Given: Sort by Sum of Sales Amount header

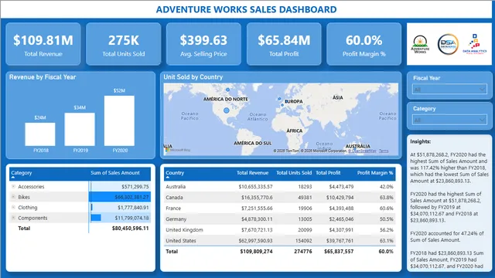Looking at the screenshot, I should [115, 173].
